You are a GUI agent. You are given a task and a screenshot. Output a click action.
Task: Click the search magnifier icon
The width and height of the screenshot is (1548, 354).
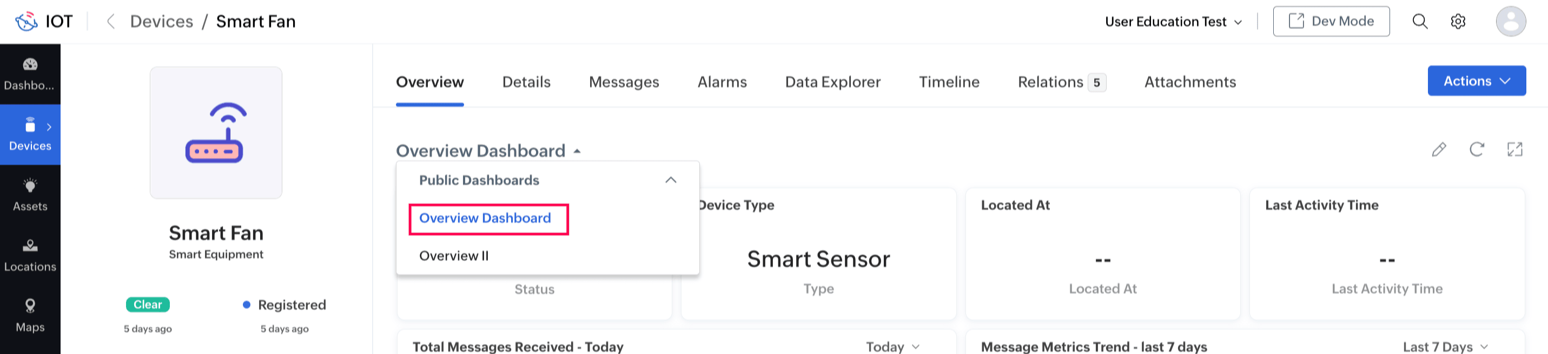pos(1419,22)
